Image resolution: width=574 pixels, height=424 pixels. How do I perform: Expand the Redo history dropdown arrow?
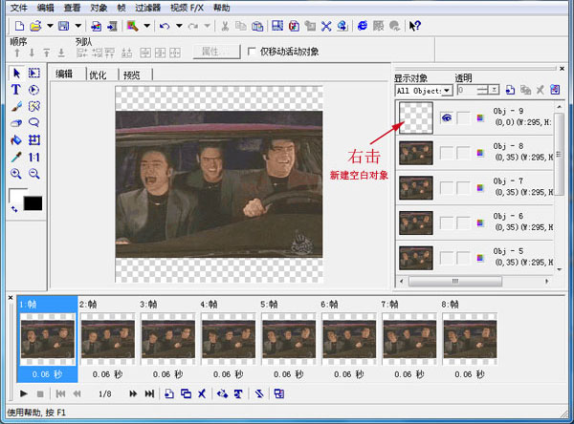pyautogui.click(x=208, y=26)
